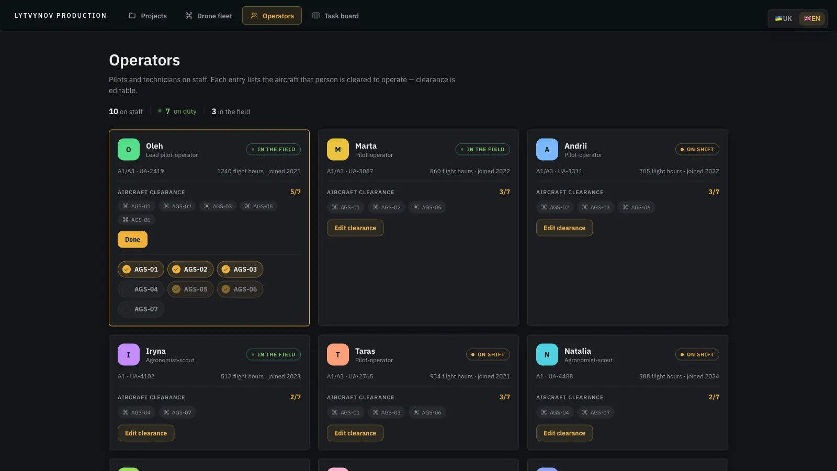The height and width of the screenshot is (471, 837).
Task: Click Taras's On Shift status badge
Action: pos(488,355)
